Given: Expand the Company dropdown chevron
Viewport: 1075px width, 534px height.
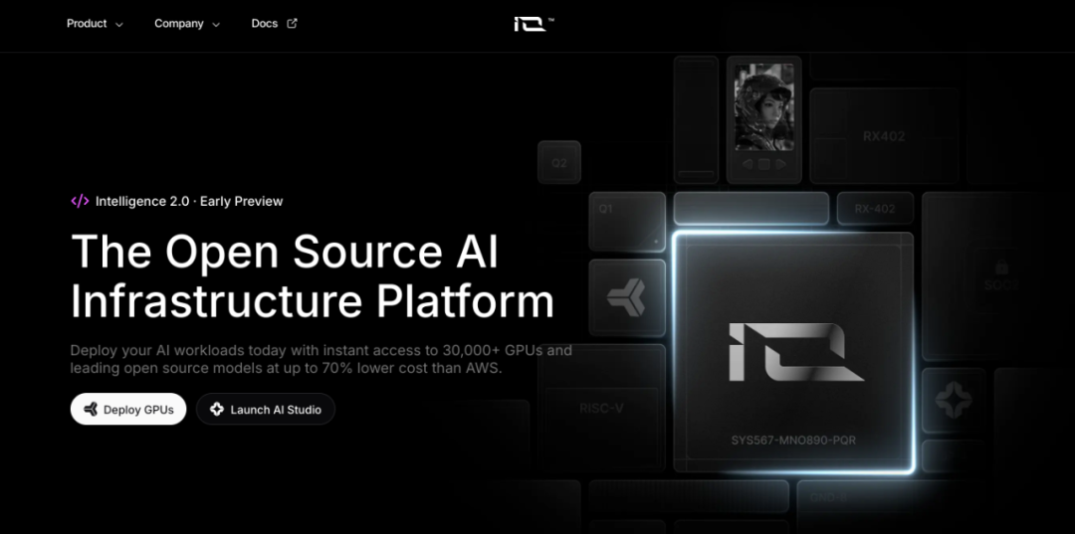Looking at the screenshot, I should point(216,25).
